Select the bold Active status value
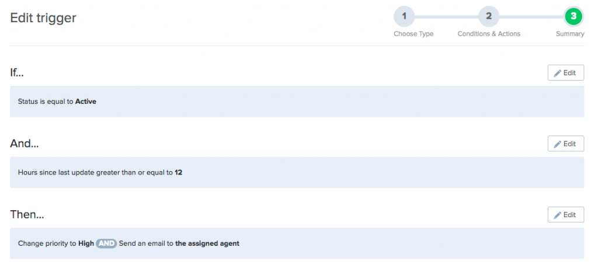The height and width of the screenshot is (268, 598). pyautogui.click(x=86, y=102)
